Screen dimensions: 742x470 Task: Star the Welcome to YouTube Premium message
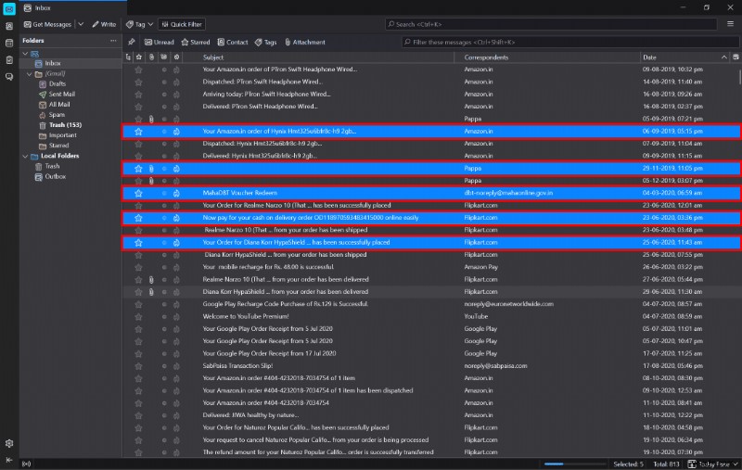[x=138, y=317]
